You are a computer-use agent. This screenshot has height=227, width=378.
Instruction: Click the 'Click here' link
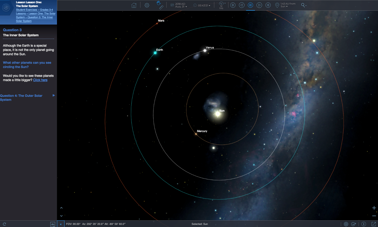(x=40, y=80)
